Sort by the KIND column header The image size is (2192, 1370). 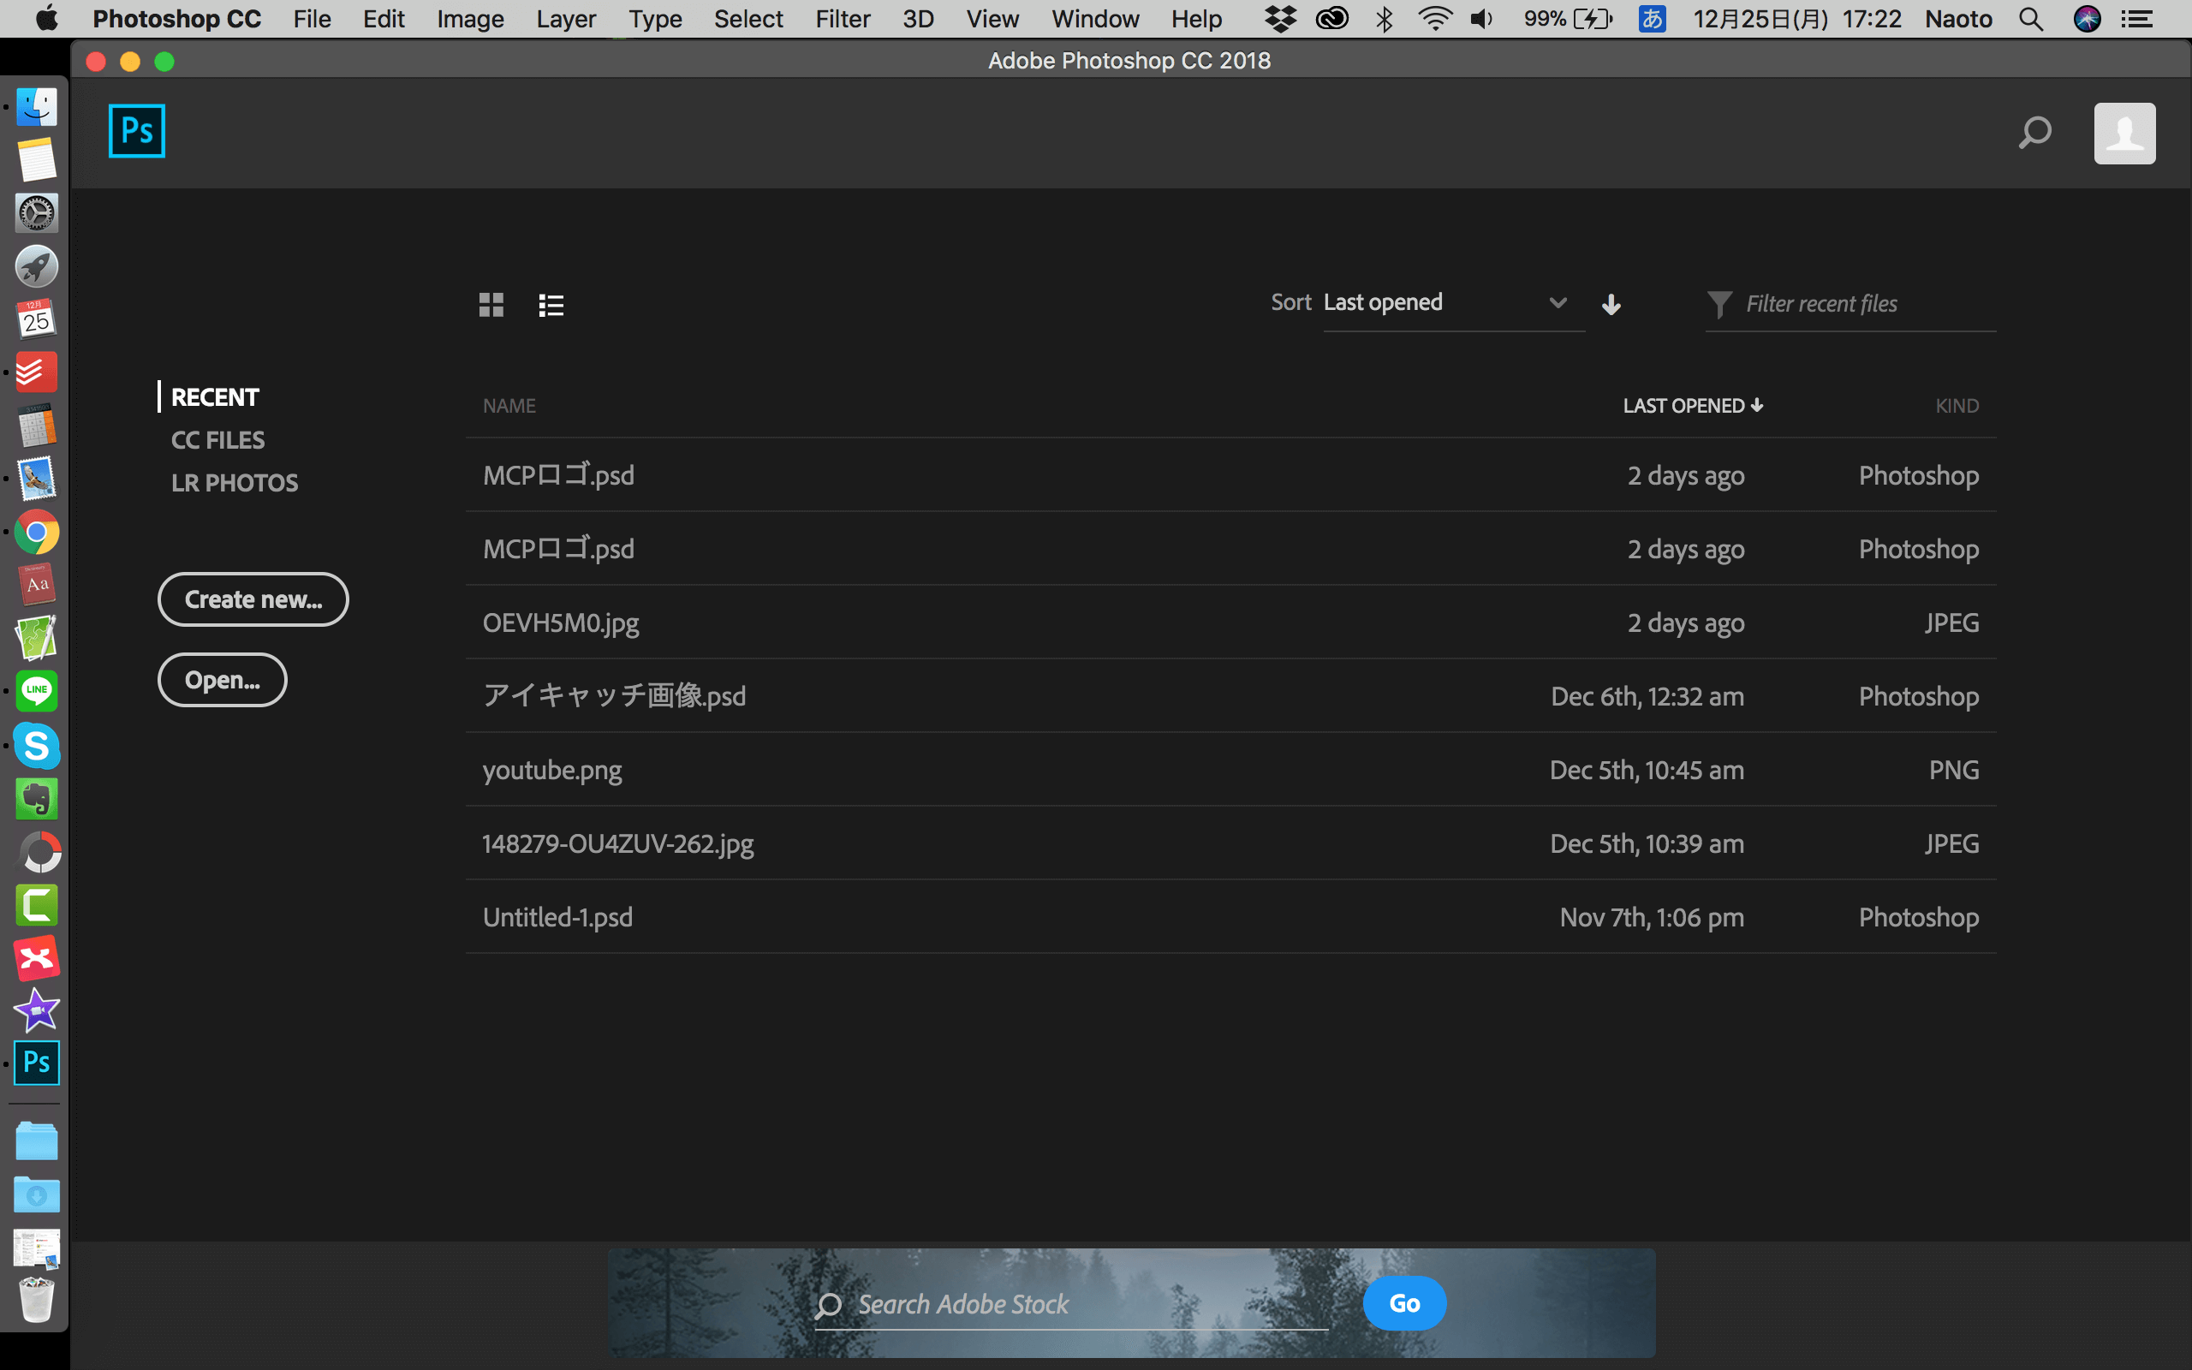(x=1957, y=406)
